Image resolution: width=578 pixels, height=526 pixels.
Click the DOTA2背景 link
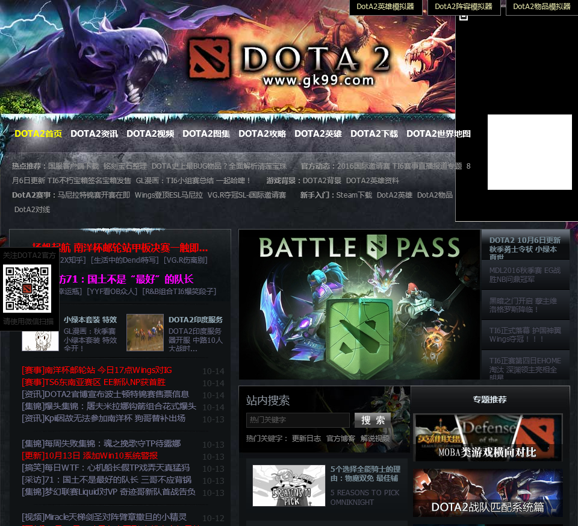pos(322,180)
